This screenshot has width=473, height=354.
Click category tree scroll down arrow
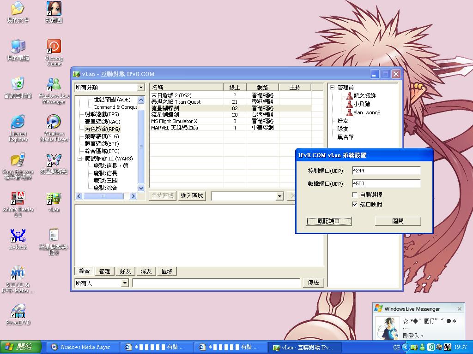coord(141,188)
